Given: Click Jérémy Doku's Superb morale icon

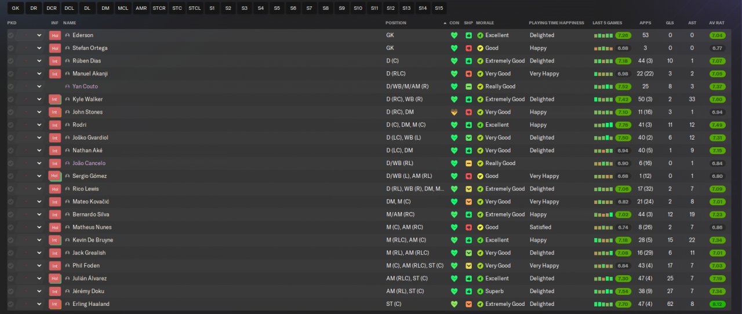Looking at the screenshot, I should [480, 291].
